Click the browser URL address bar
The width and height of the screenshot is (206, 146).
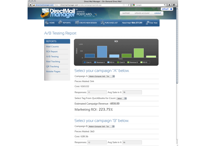pos(82,5)
